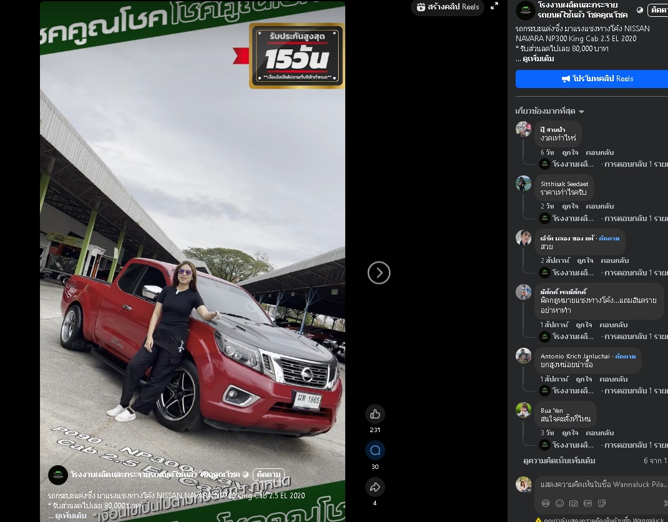Open the page profile picture in the side panel
This screenshot has width=668, height=522.
click(525, 10)
